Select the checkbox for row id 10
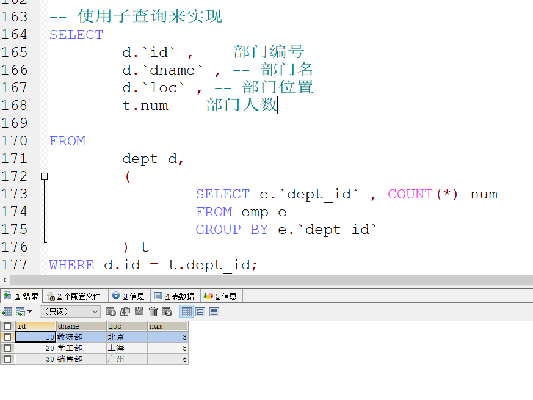This screenshot has width=533, height=400. tap(7, 336)
